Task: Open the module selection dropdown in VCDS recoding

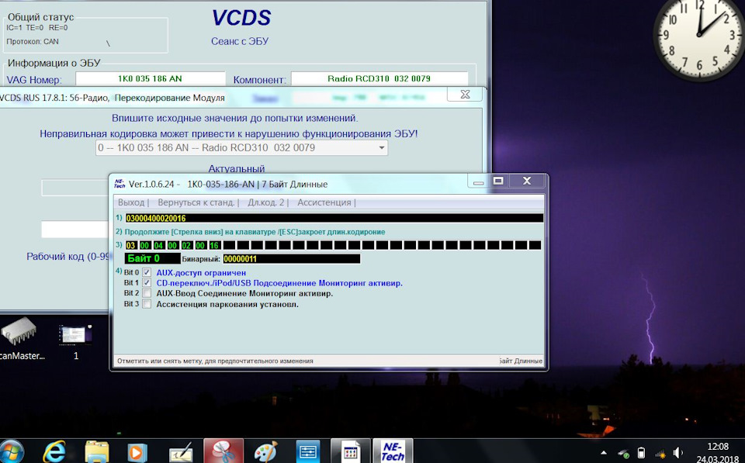Action: tap(241, 147)
